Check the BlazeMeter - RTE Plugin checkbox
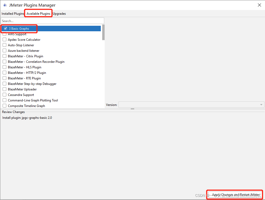Viewport: 265px width, 200px height. tap(4, 78)
